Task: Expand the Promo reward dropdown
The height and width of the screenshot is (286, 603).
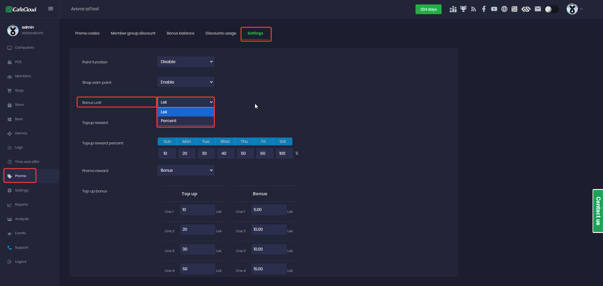Action: tap(186, 170)
